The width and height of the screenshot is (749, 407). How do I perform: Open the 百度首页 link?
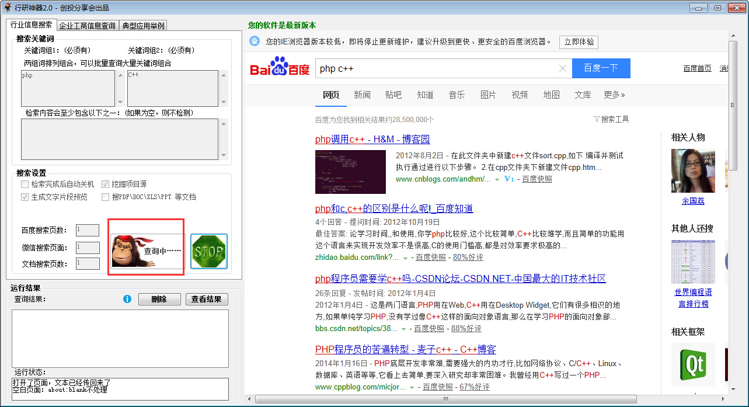pyautogui.click(x=698, y=68)
